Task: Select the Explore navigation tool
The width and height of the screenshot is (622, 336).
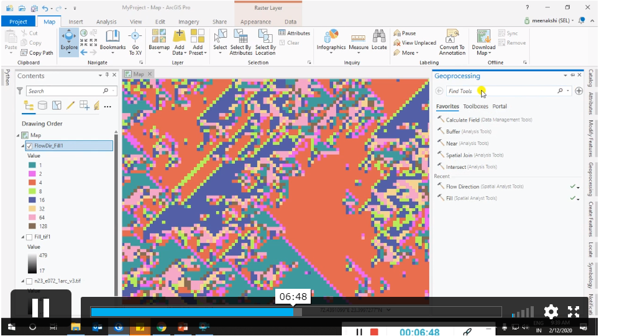Action: click(69, 42)
